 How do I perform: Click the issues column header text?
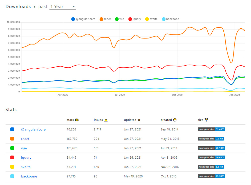coord(98,120)
